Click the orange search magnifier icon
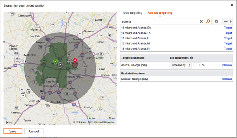This screenshot has height=138, width=237. pos(208,21)
